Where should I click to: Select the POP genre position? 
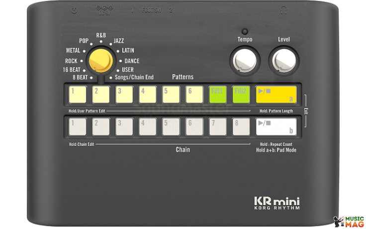point(84,41)
